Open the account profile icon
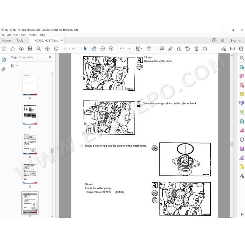245x245 pixels. coord(241,49)
